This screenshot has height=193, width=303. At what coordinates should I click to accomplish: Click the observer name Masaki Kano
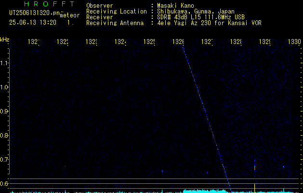click(175, 6)
